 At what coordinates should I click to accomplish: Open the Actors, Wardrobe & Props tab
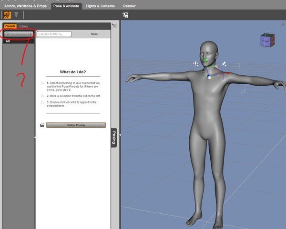click(25, 6)
